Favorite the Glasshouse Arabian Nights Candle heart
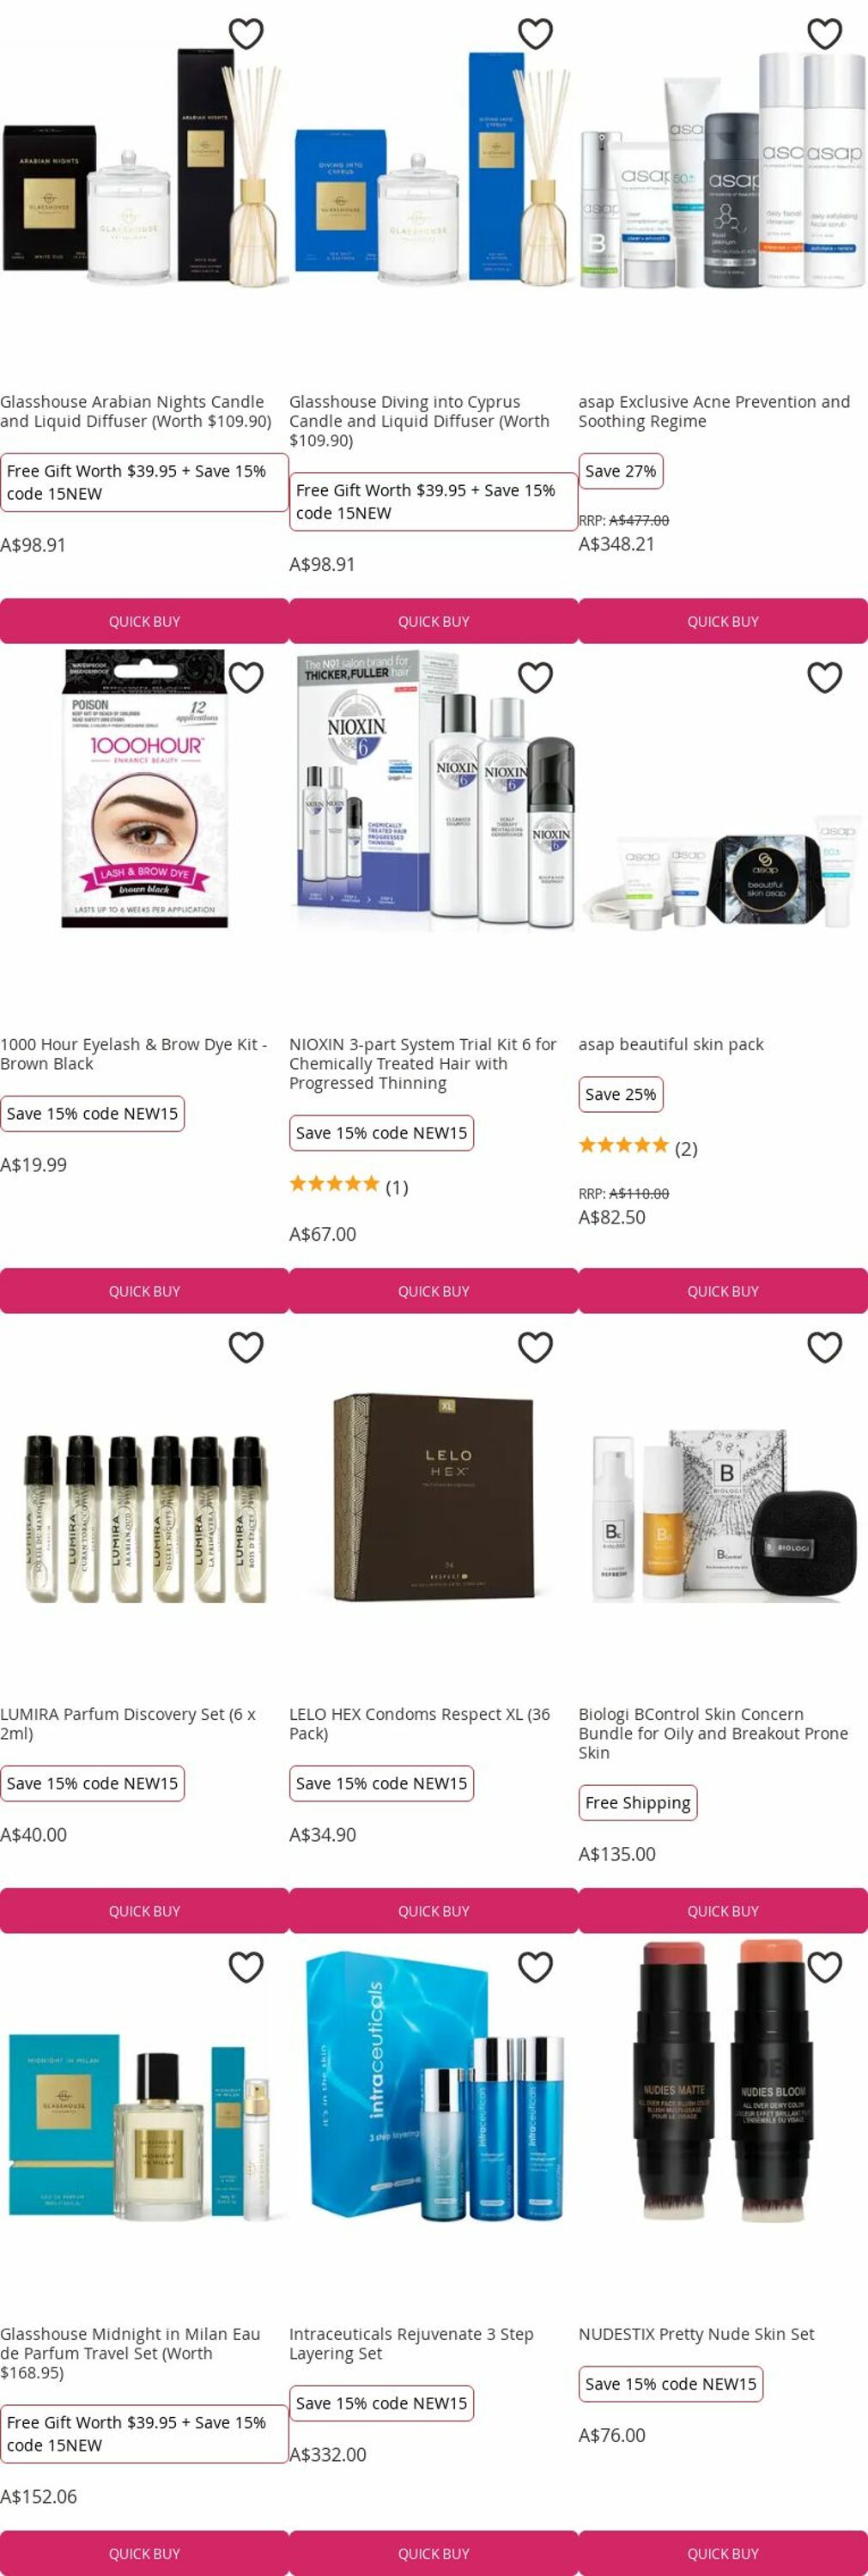The height and width of the screenshot is (2576, 868). pyautogui.click(x=246, y=34)
